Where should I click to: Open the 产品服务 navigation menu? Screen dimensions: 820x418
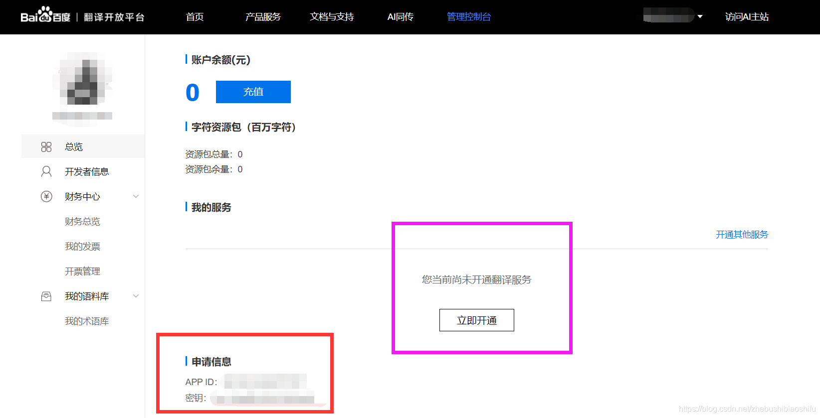[263, 17]
